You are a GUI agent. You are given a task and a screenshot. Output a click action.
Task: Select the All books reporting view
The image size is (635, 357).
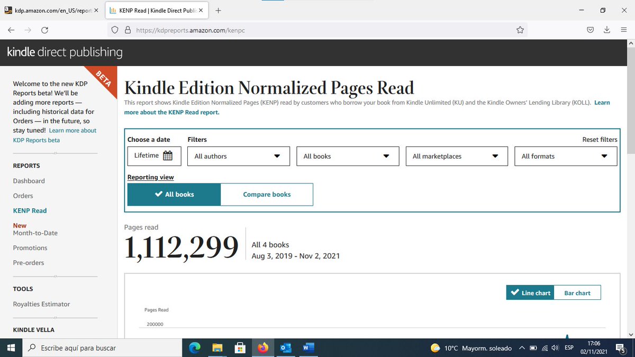174,194
